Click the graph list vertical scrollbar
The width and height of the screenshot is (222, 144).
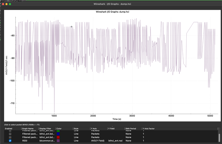(x=219, y=138)
